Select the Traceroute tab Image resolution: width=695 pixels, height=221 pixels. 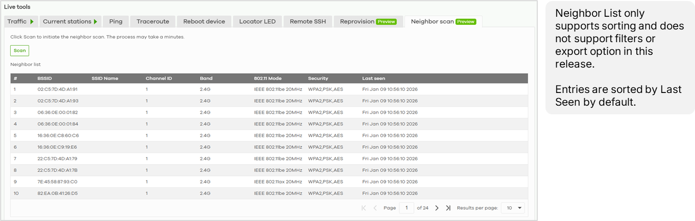click(153, 21)
